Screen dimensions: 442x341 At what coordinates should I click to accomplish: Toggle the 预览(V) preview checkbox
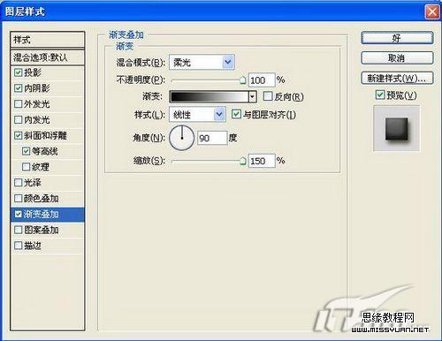(x=380, y=95)
